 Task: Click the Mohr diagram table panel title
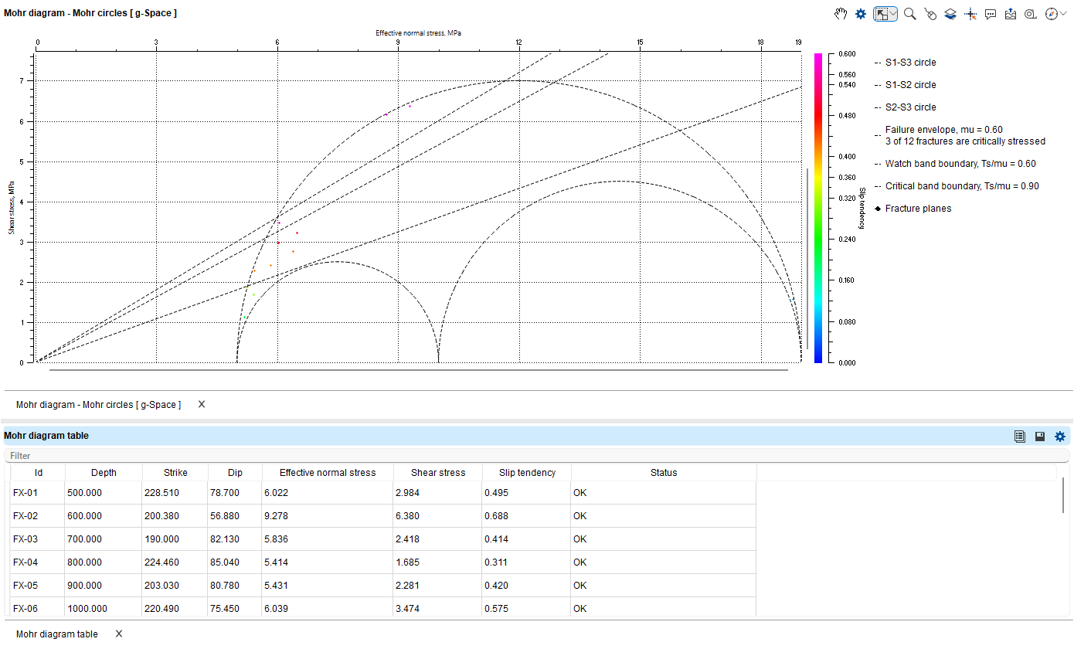46,436
